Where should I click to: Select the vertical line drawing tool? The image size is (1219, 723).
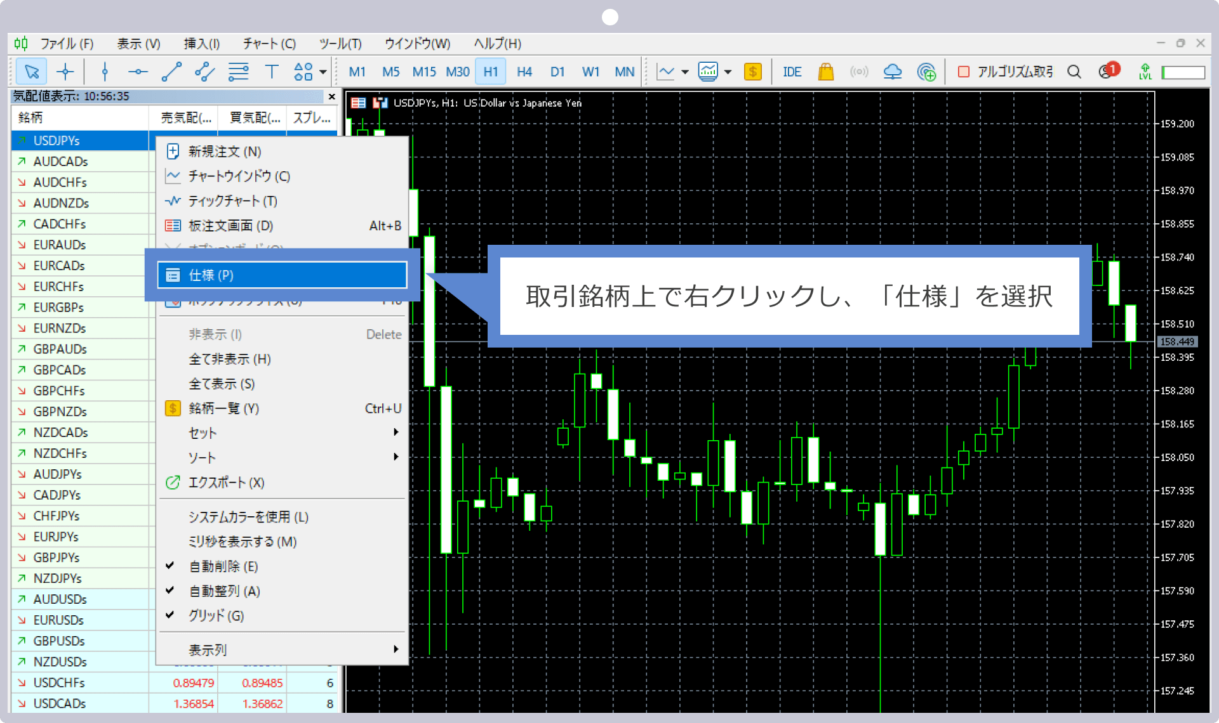pyautogui.click(x=105, y=72)
